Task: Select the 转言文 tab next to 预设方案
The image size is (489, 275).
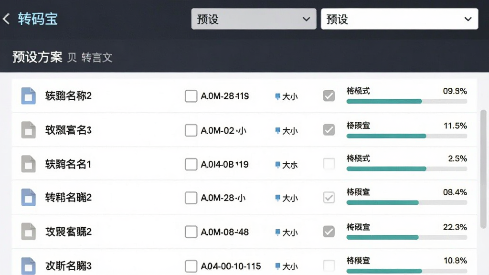Action: click(x=97, y=57)
